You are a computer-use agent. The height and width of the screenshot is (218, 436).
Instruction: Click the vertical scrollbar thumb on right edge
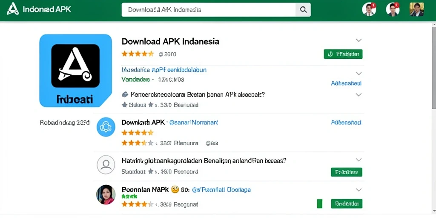coord(434,67)
